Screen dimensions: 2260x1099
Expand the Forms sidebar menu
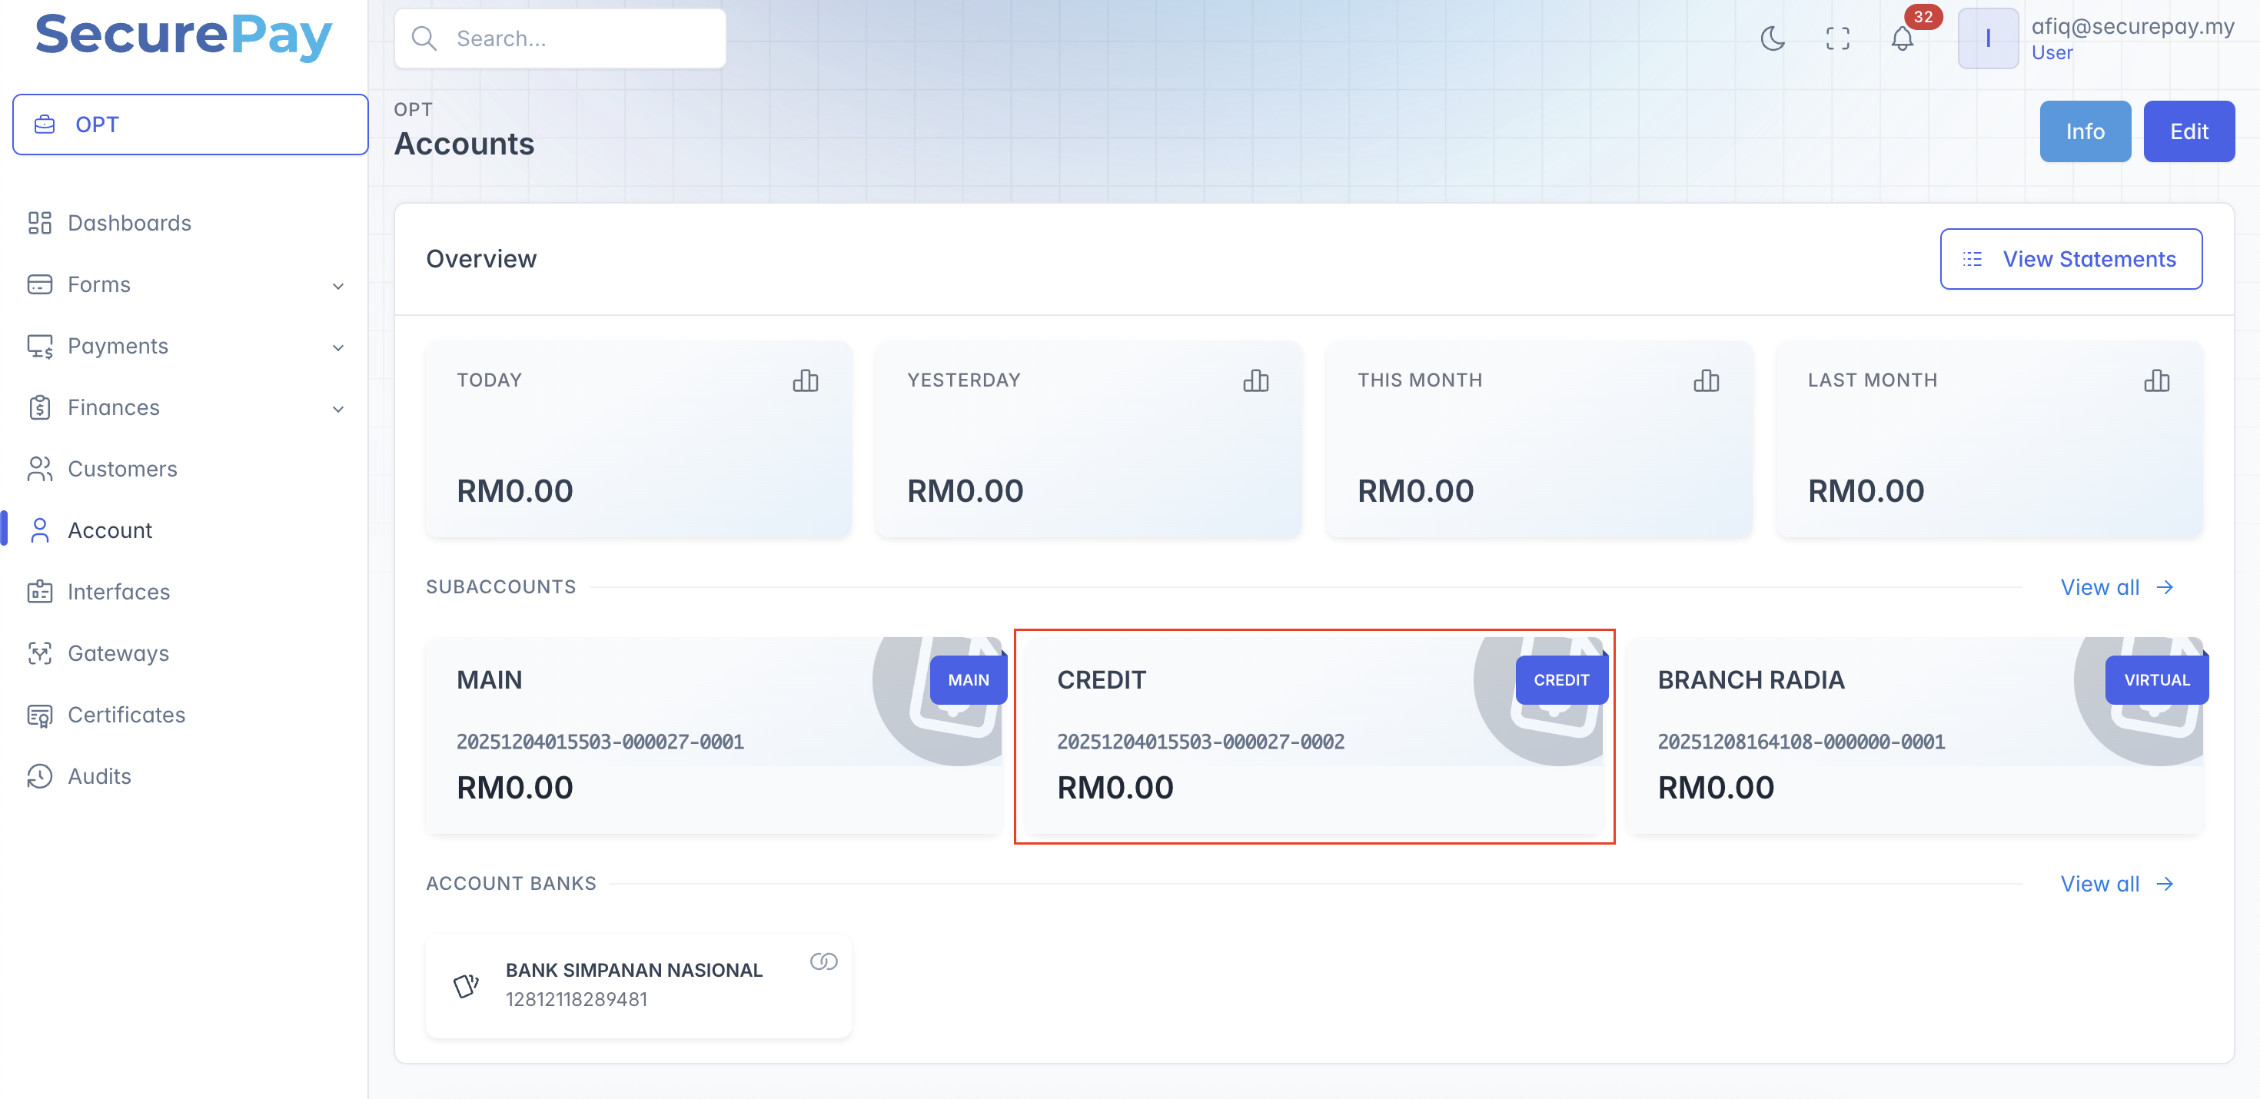(x=187, y=285)
